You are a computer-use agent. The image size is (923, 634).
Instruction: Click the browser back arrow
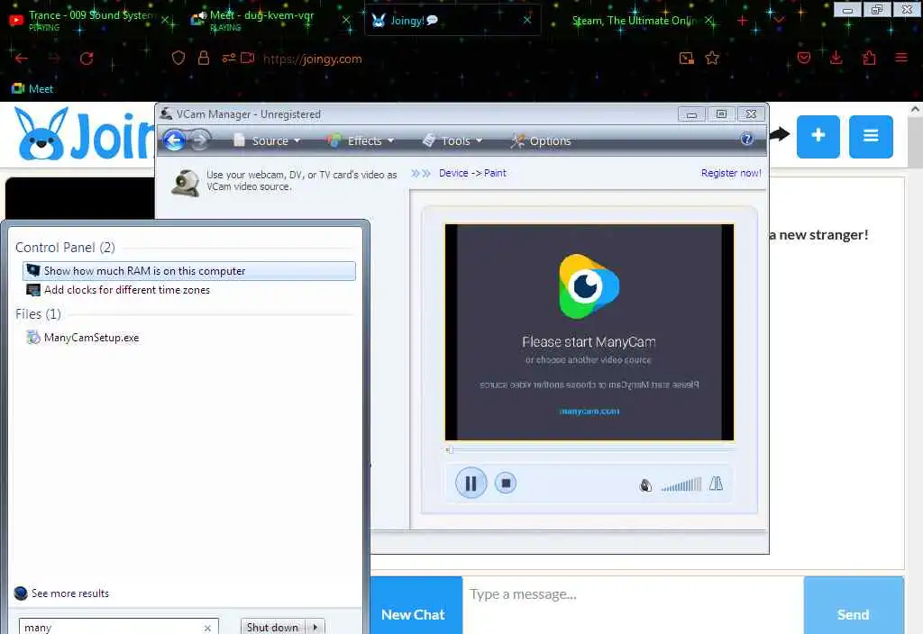pyautogui.click(x=22, y=59)
